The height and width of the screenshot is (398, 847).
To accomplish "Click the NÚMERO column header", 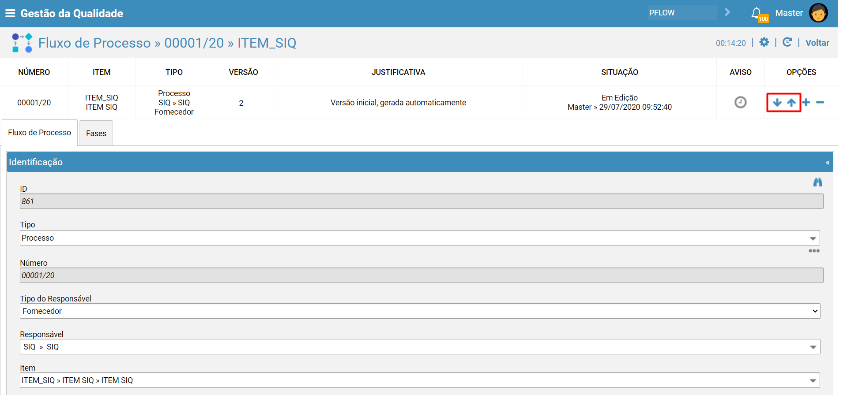I will pyautogui.click(x=34, y=72).
